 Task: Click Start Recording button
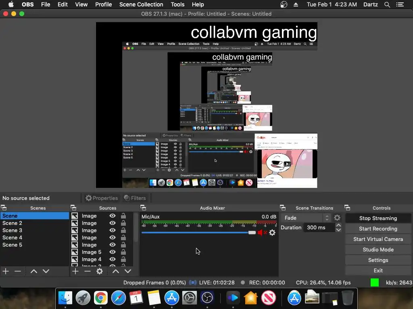click(x=378, y=229)
